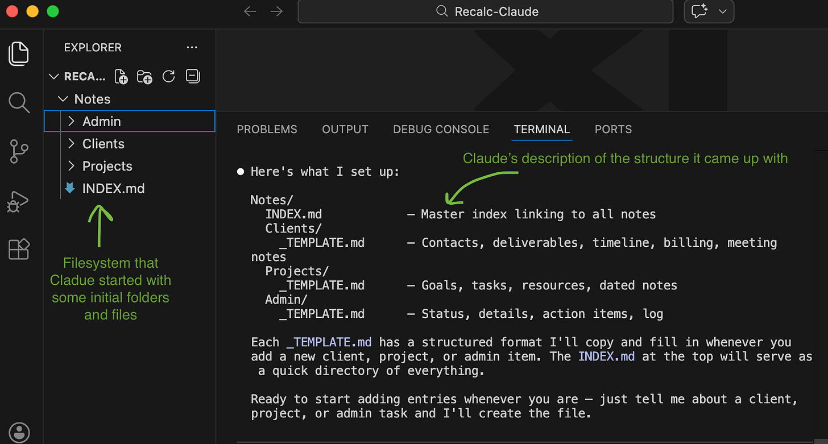
Task: Click the Recalc-Claude search box
Action: click(x=486, y=11)
